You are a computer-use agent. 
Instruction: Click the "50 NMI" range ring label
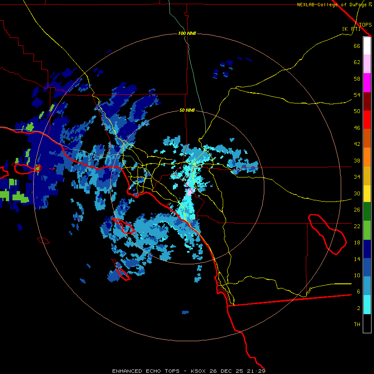point(187,110)
